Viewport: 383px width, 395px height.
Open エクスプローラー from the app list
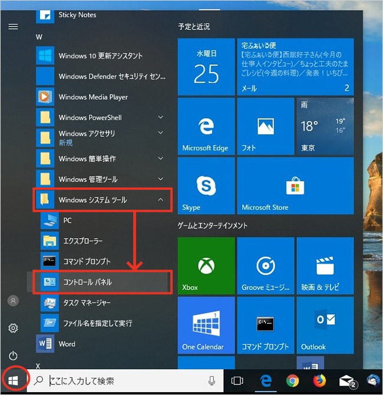pyautogui.click(x=103, y=241)
